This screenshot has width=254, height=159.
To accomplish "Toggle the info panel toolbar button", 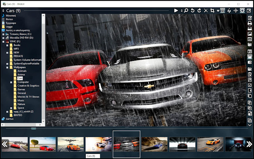I will (223, 11).
